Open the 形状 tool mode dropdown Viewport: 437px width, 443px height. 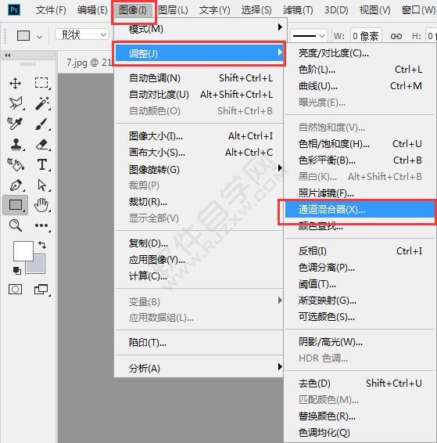click(82, 35)
